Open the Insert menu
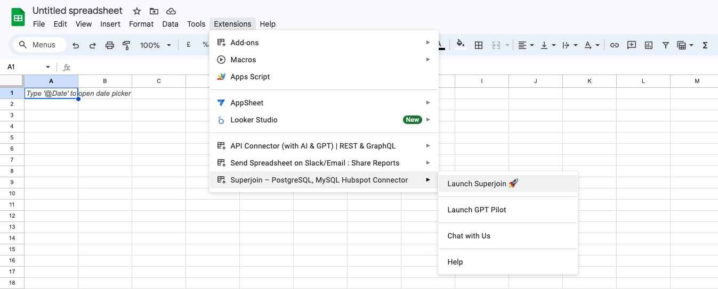718x289 pixels. (x=110, y=24)
